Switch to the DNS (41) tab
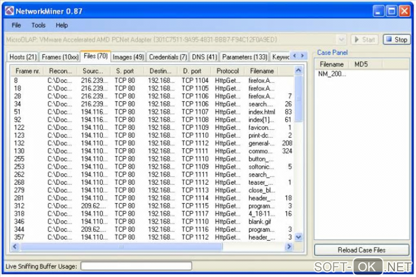416x277 pixels. (x=204, y=57)
